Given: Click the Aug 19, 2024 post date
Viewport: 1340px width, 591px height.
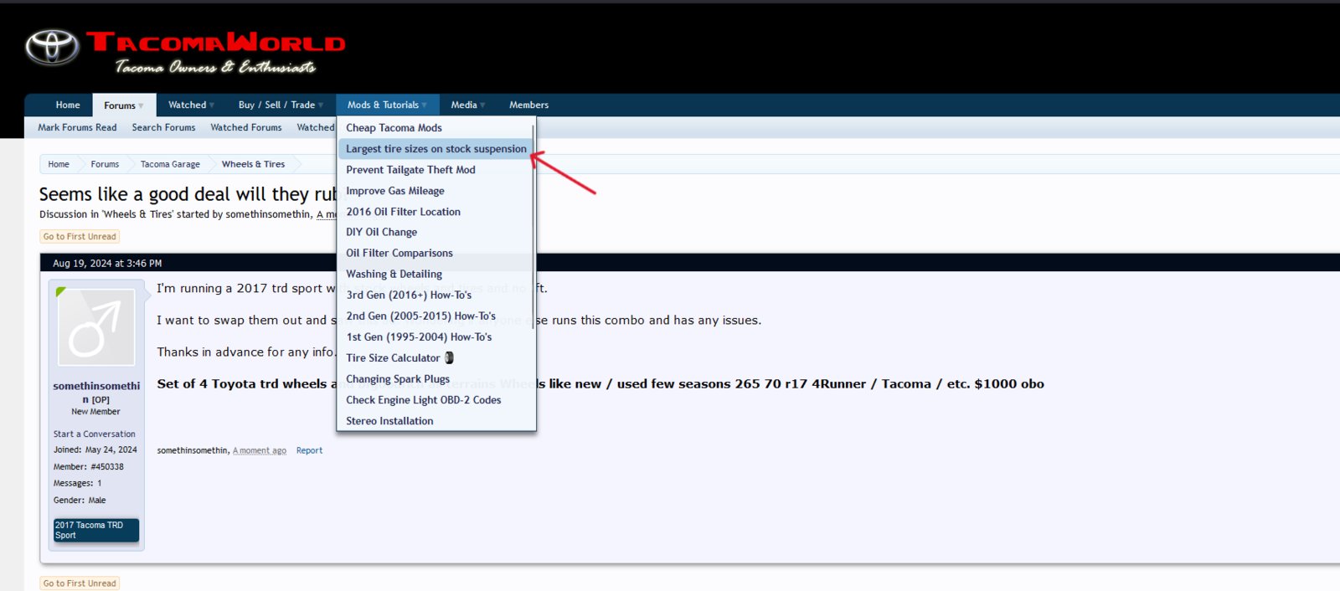Looking at the screenshot, I should (x=107, y=263).
